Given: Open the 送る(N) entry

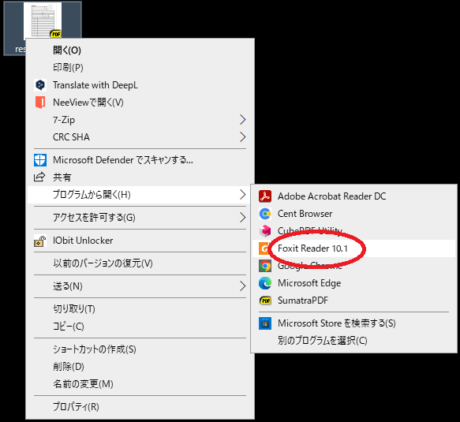Looking at the screenshot, I should [x=68, y=286].
